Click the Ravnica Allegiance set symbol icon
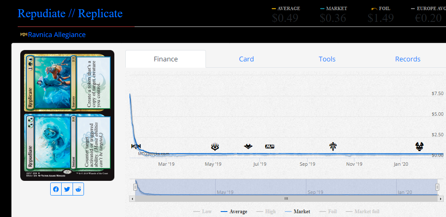Viewport: 446px width, 217px height. (x=24, y=34)
